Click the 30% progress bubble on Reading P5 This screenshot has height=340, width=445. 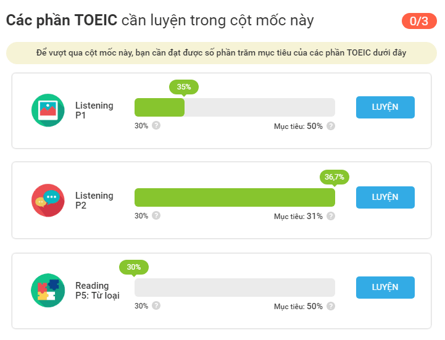pyautogui.click(x=134, y=267)
